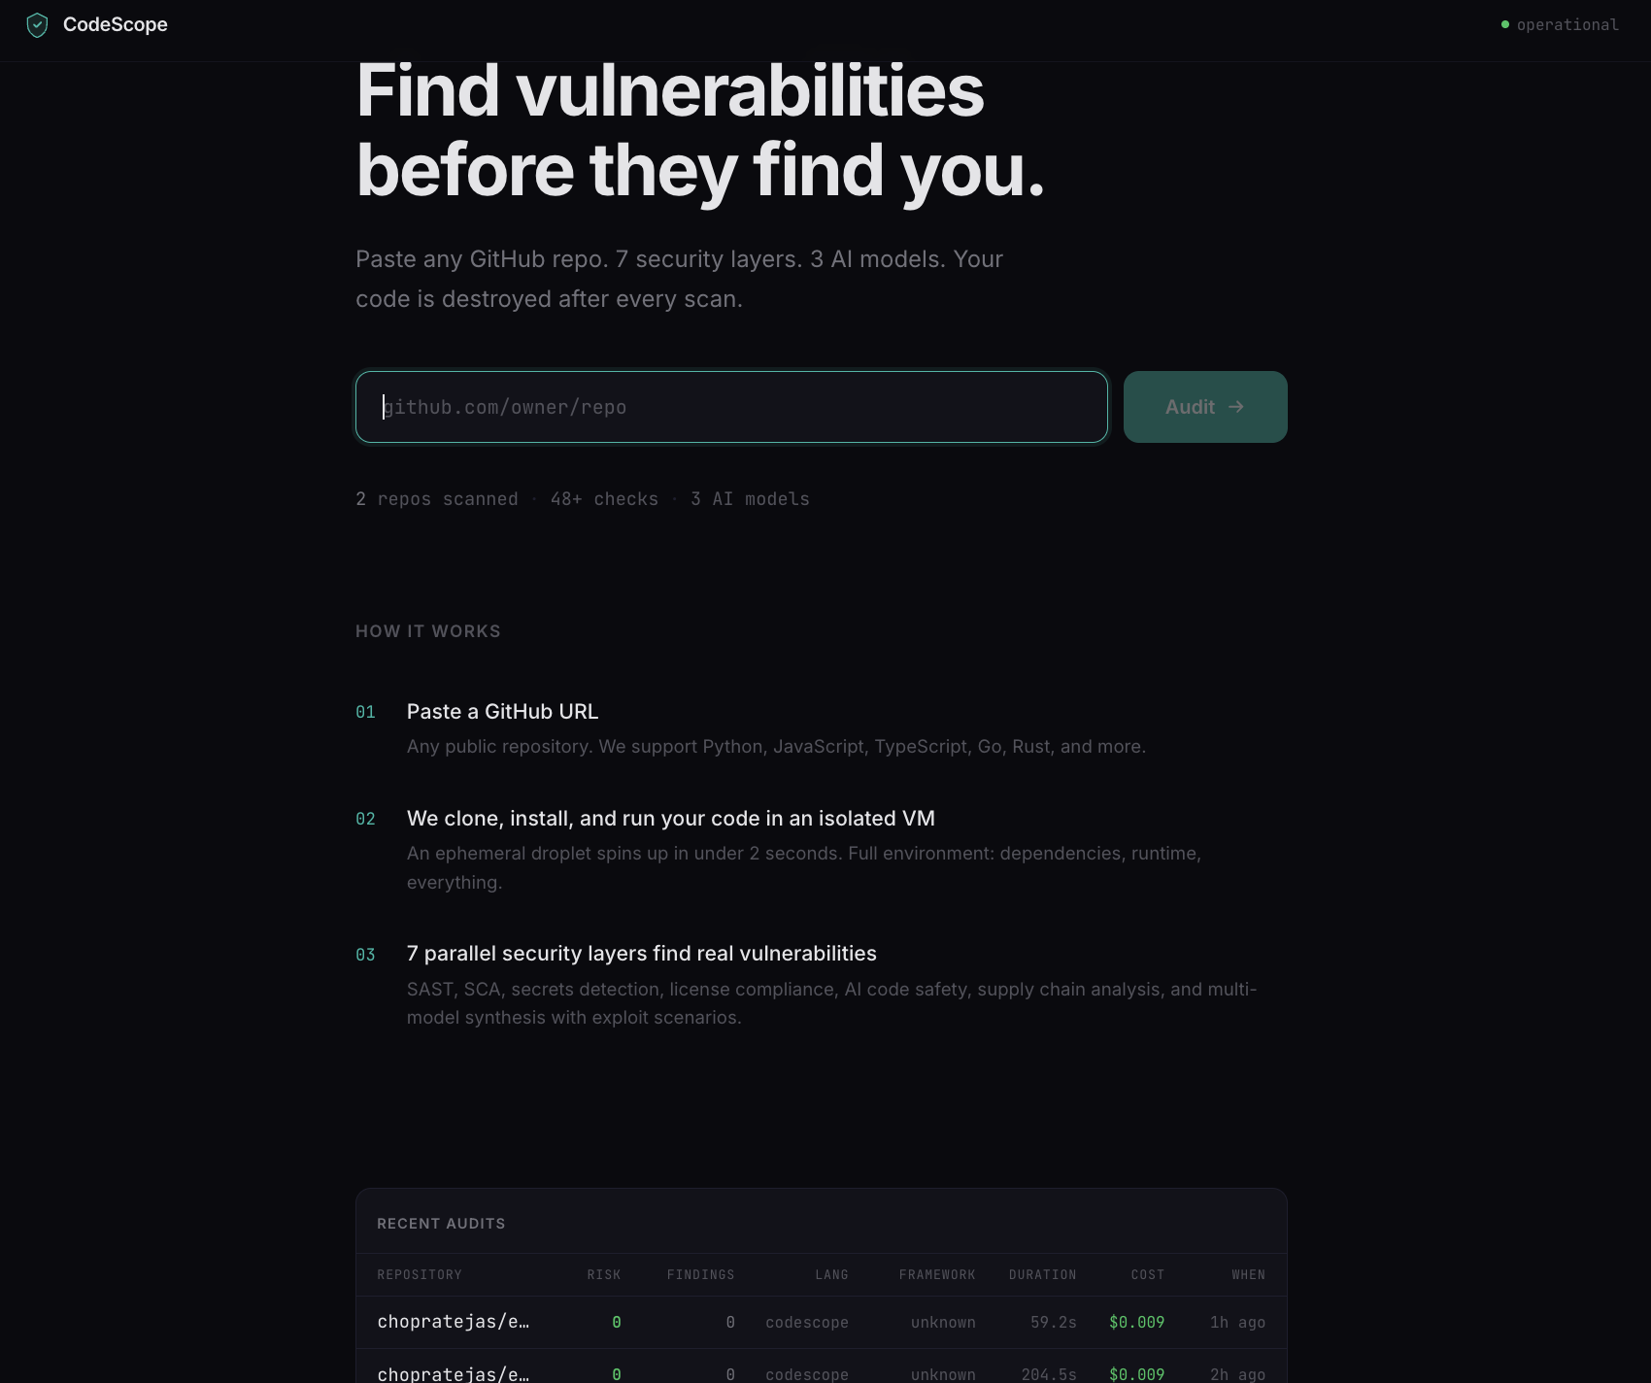The height and width of the screenshot is (1383, 1651).
Task: Click the Cost column header
Action: coord(1147,1275)
